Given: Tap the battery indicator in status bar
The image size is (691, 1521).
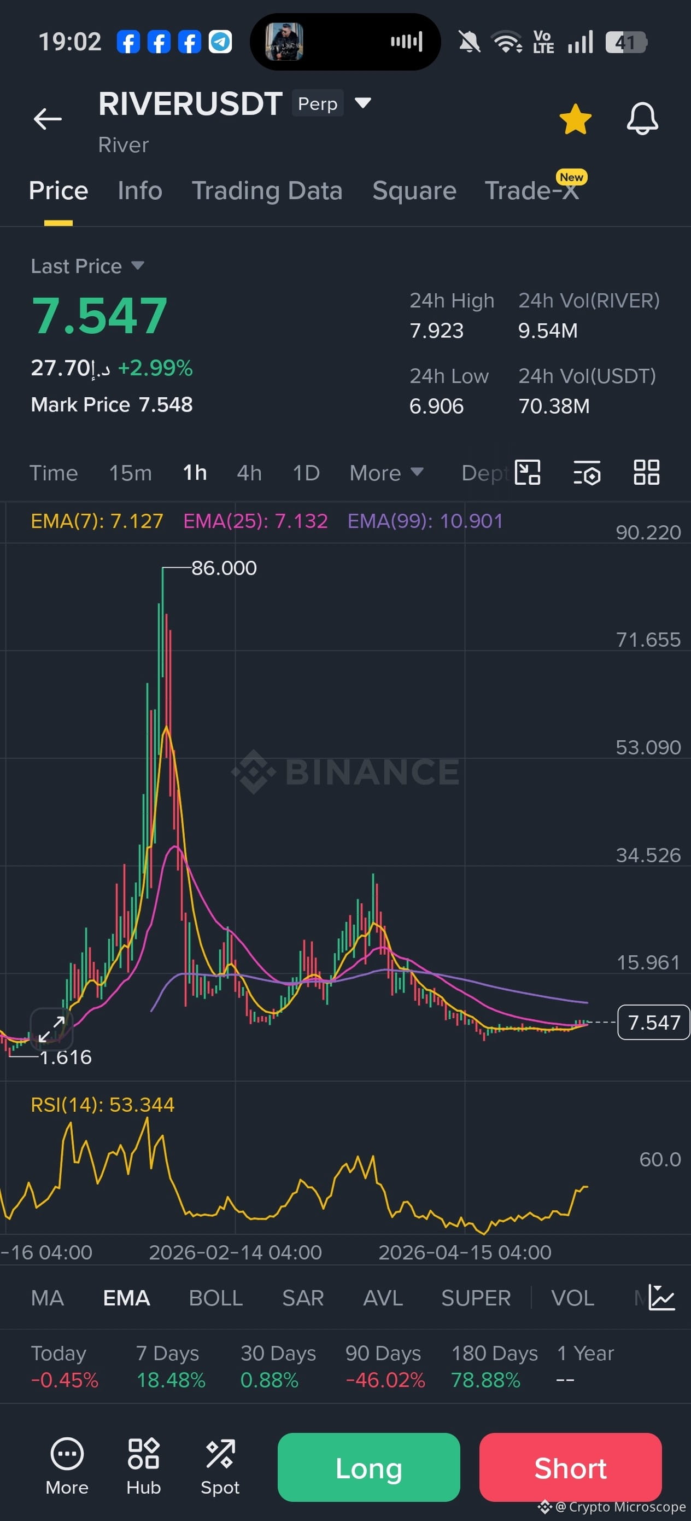Looking at the screenshot, I should point(626,42).
